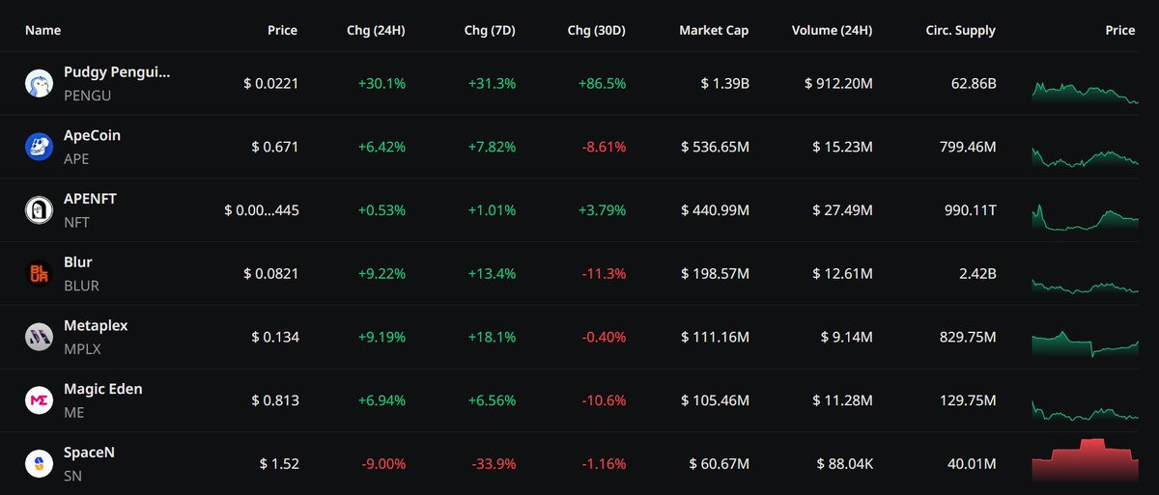Click SpaceN 7D change -33.9%
This screenshot has height=495, width=1159.
(x=493, y=464)
